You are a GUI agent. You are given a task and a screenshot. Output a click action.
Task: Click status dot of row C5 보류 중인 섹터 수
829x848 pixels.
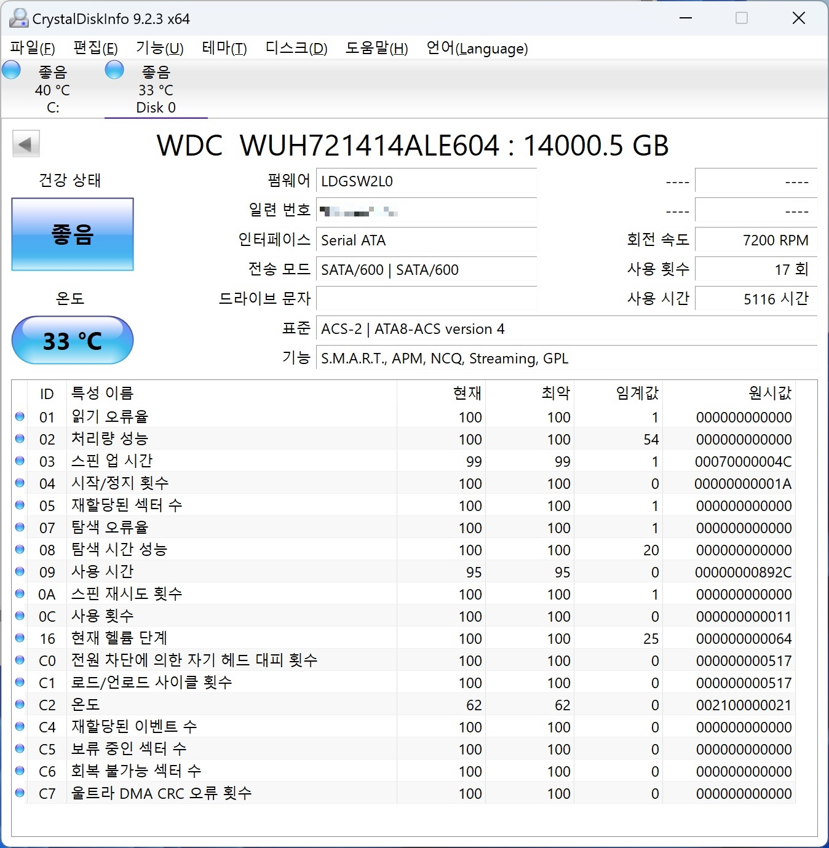pyautogui.click(x=20, y=748)
